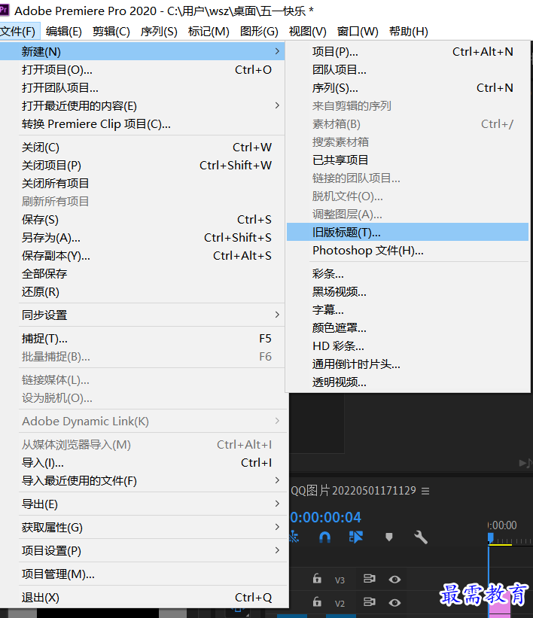Expand 新建(N) submenu
533x618 pixels.
(142, 51)
